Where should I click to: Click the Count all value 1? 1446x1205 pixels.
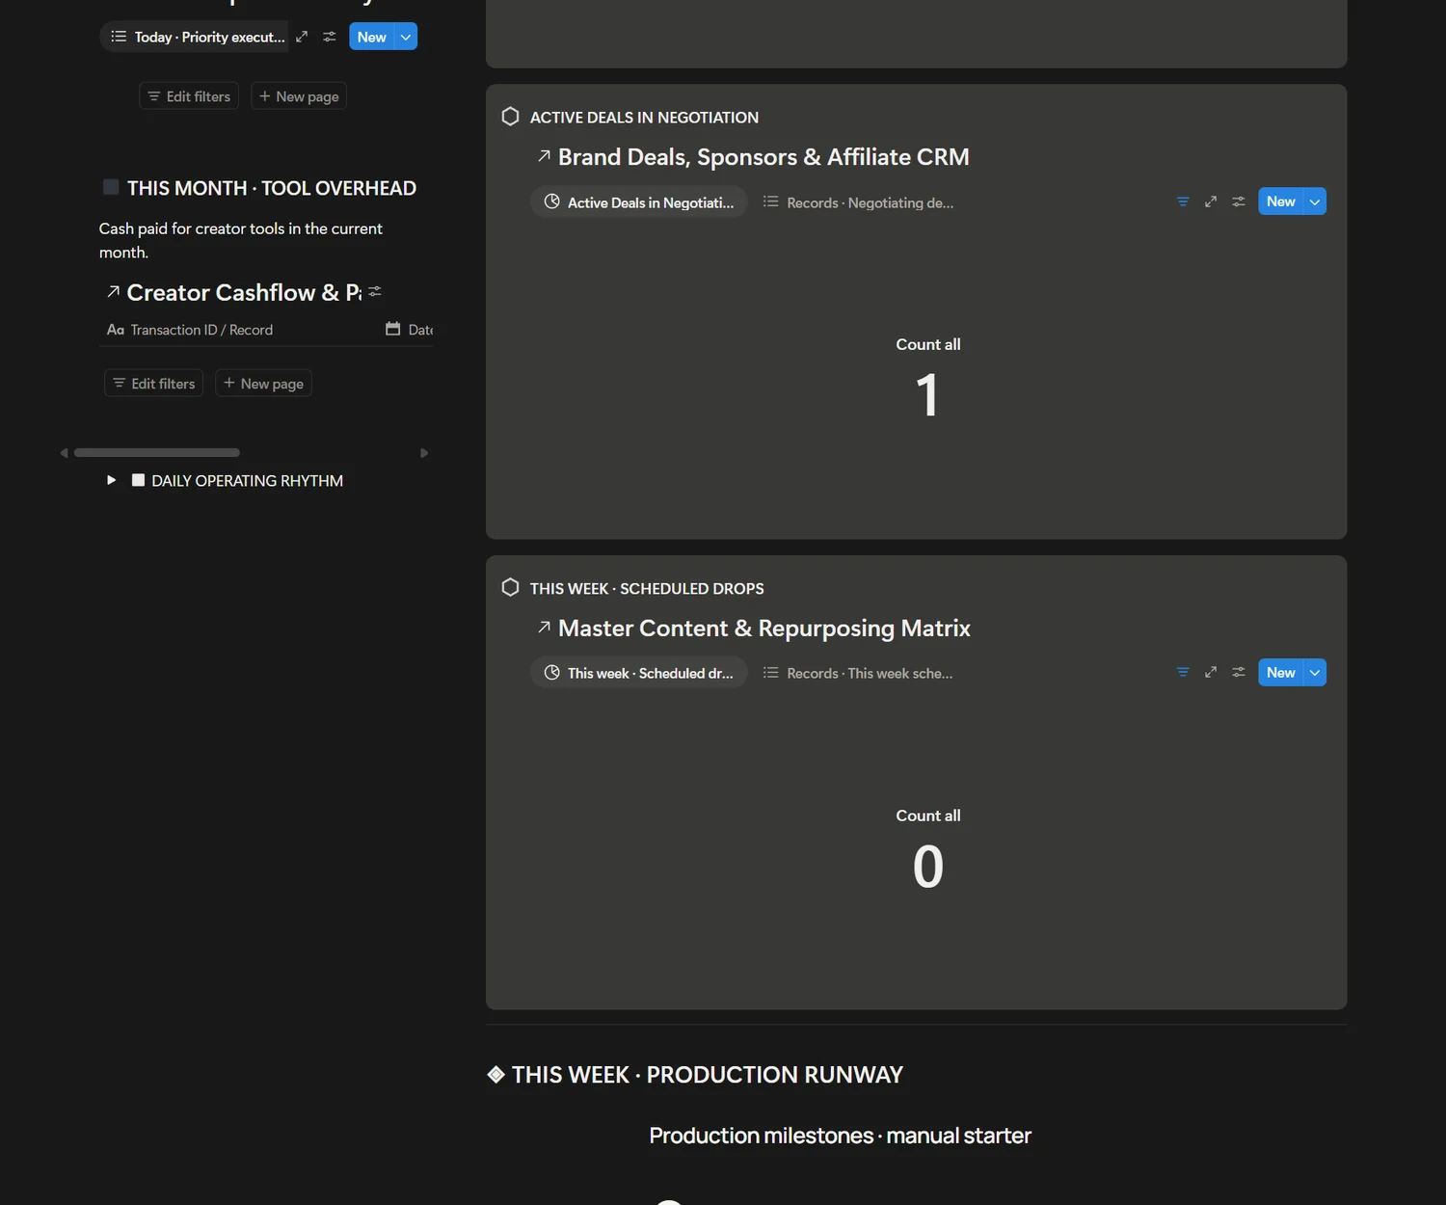point(927,395)
